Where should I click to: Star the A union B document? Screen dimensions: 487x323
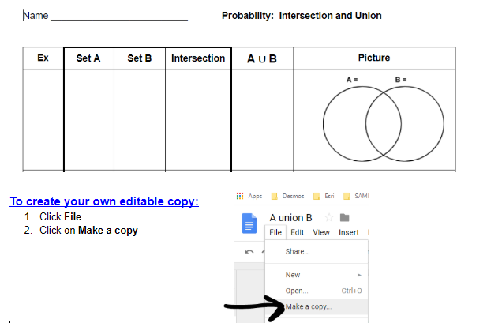pyautogui.click(x=329, y=218)
